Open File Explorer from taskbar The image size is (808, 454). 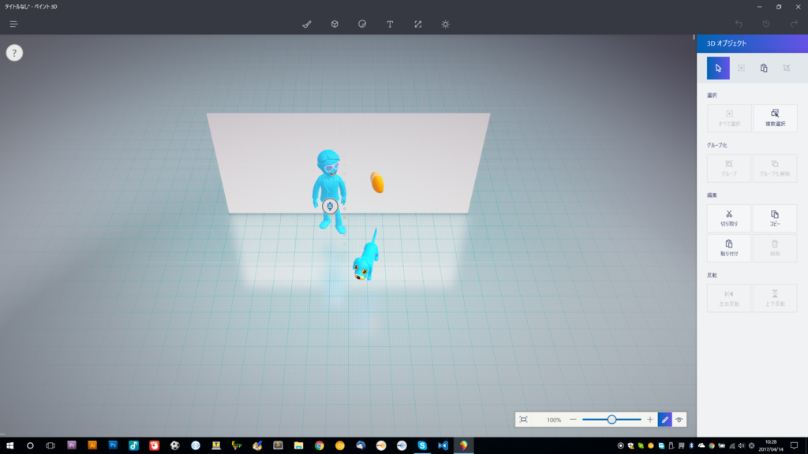click(x=298, y=445)
